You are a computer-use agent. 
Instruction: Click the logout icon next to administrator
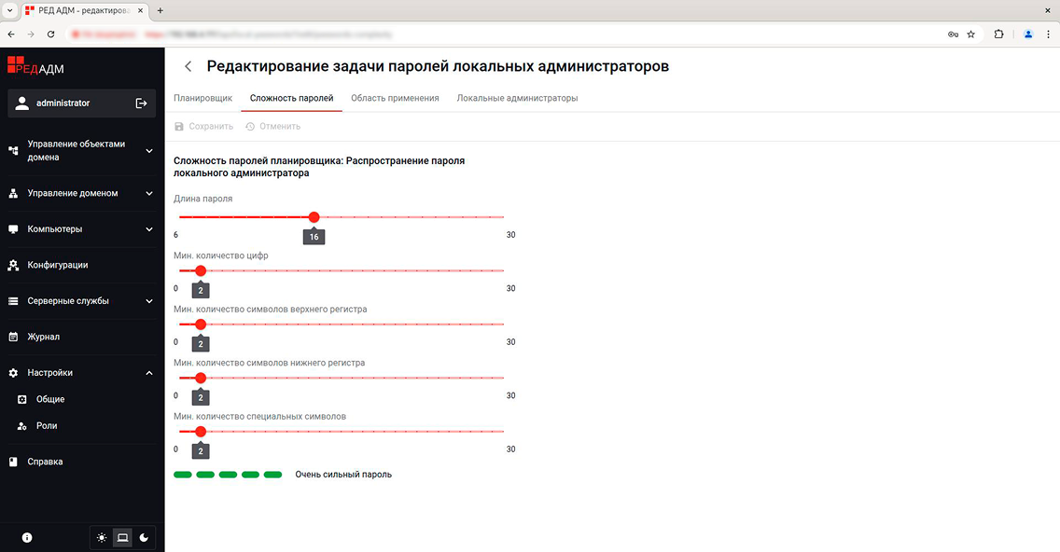pyautogui.click(x=141, y=103)
